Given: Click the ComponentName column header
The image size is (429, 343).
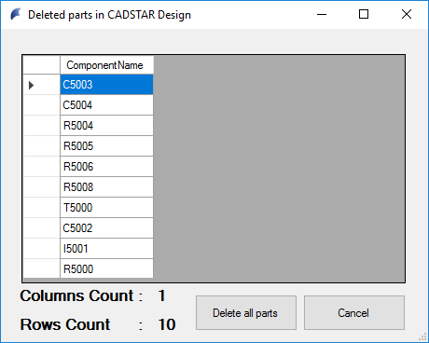Looking at the screenshot, I should click(106, 65).
